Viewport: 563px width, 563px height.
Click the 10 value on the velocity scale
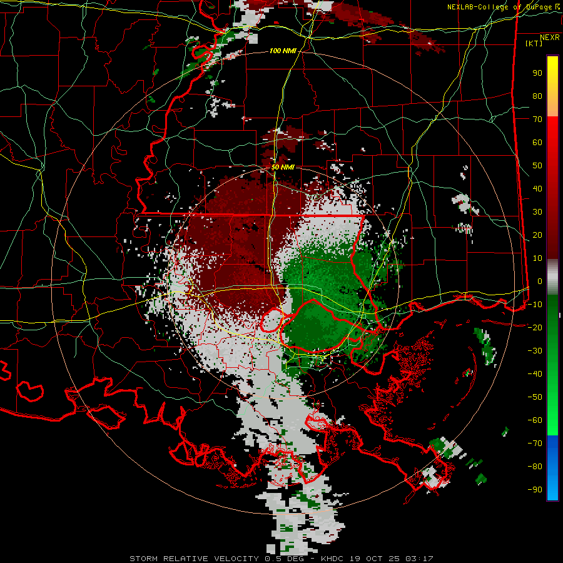[x=537, y=258]
